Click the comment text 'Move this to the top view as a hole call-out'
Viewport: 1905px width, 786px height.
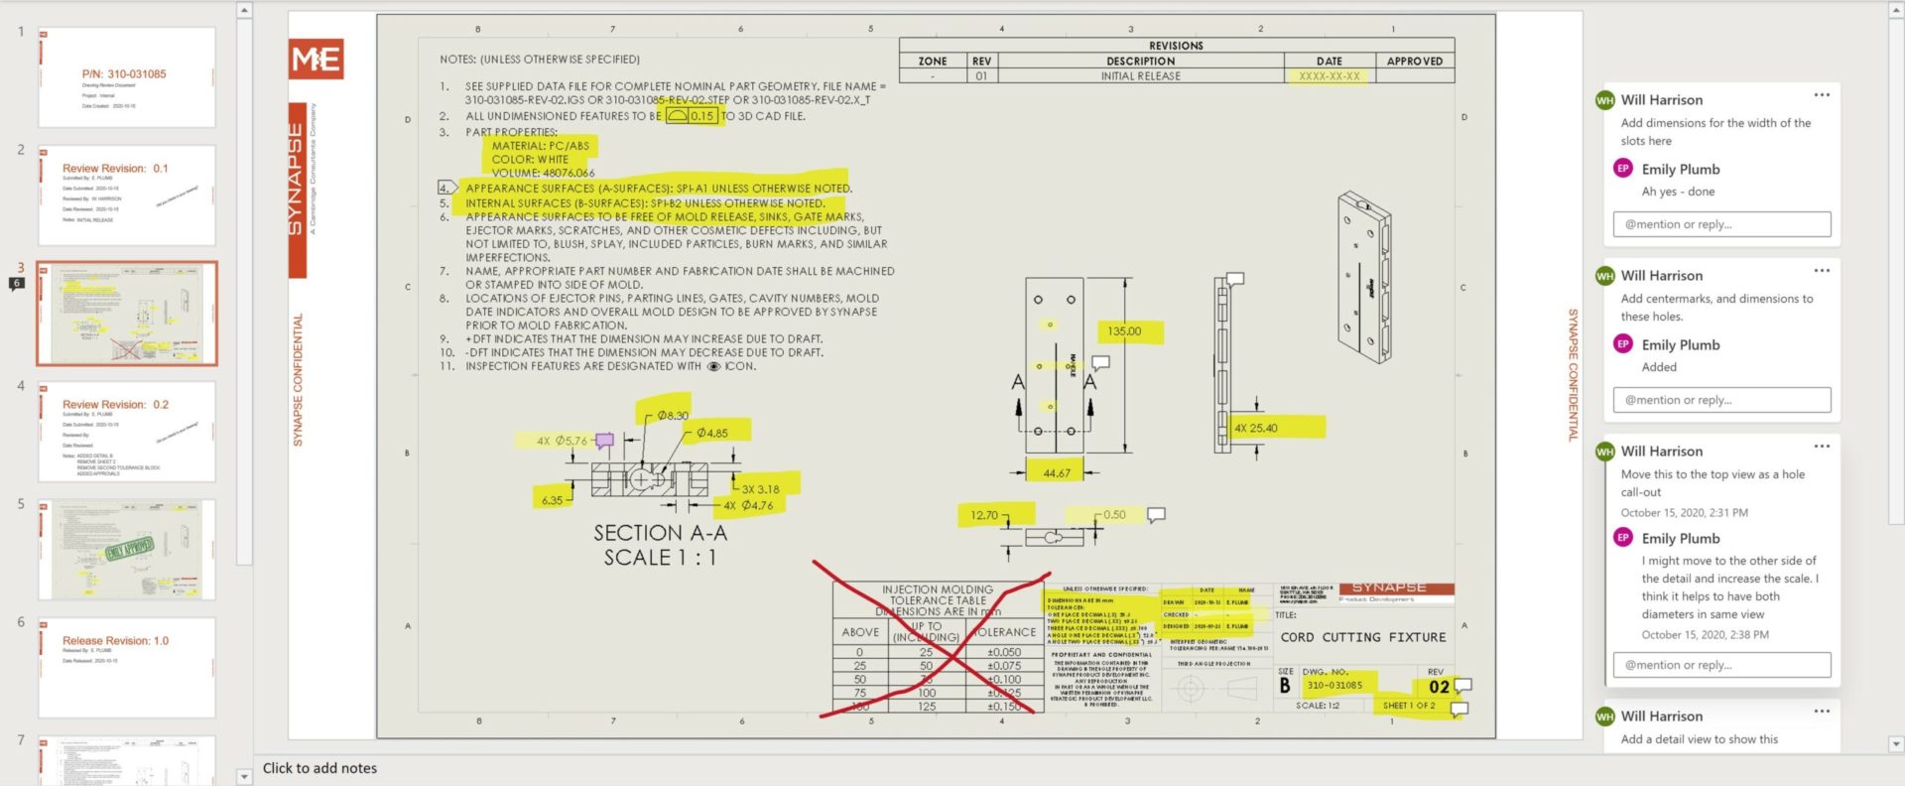tap(1713, 483)
